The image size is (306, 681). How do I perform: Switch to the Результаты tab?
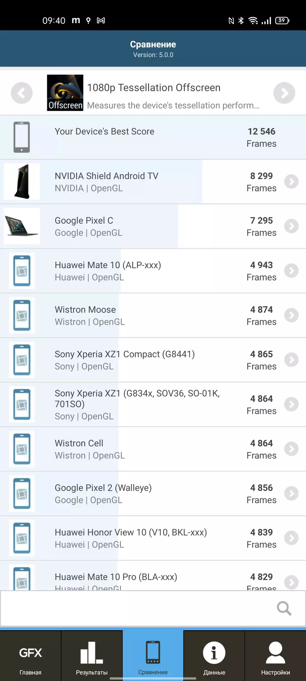(92, 656)
